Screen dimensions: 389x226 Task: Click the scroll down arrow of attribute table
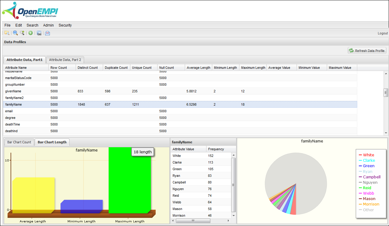tap(386, 133)
